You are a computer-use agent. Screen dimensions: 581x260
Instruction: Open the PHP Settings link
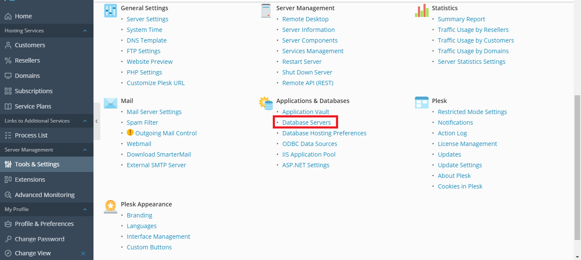144,72
